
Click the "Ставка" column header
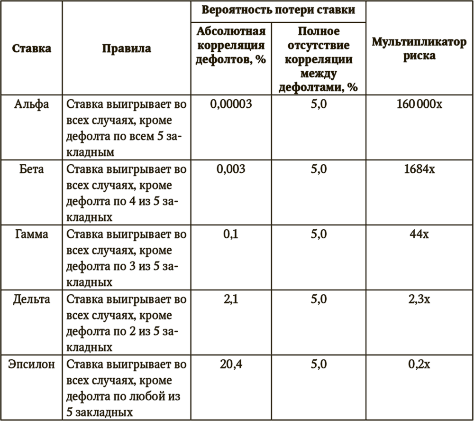coord(31,48)
